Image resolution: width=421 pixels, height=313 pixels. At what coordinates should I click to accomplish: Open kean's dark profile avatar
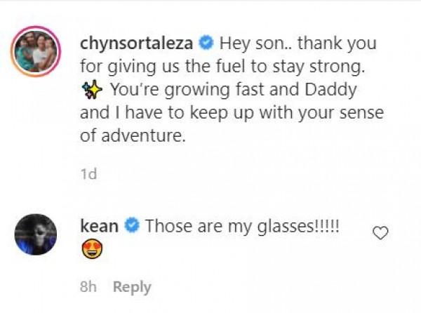point(36,235)
